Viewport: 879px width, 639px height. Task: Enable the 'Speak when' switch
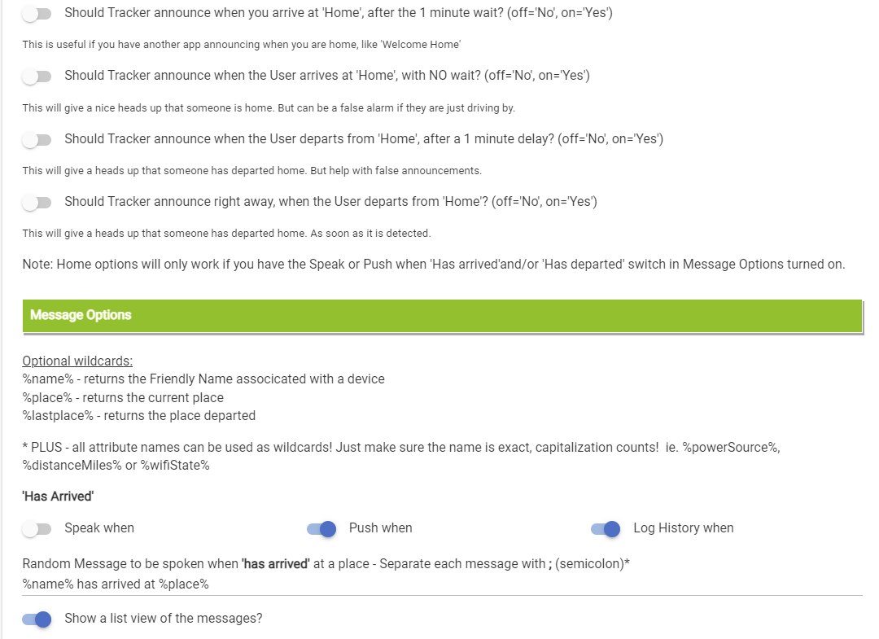(37, 529)
